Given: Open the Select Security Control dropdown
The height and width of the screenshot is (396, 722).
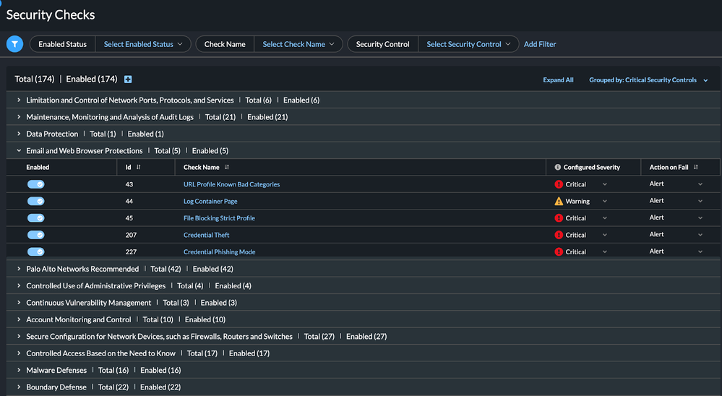Looking at the screenshot, I should (468, 44).
